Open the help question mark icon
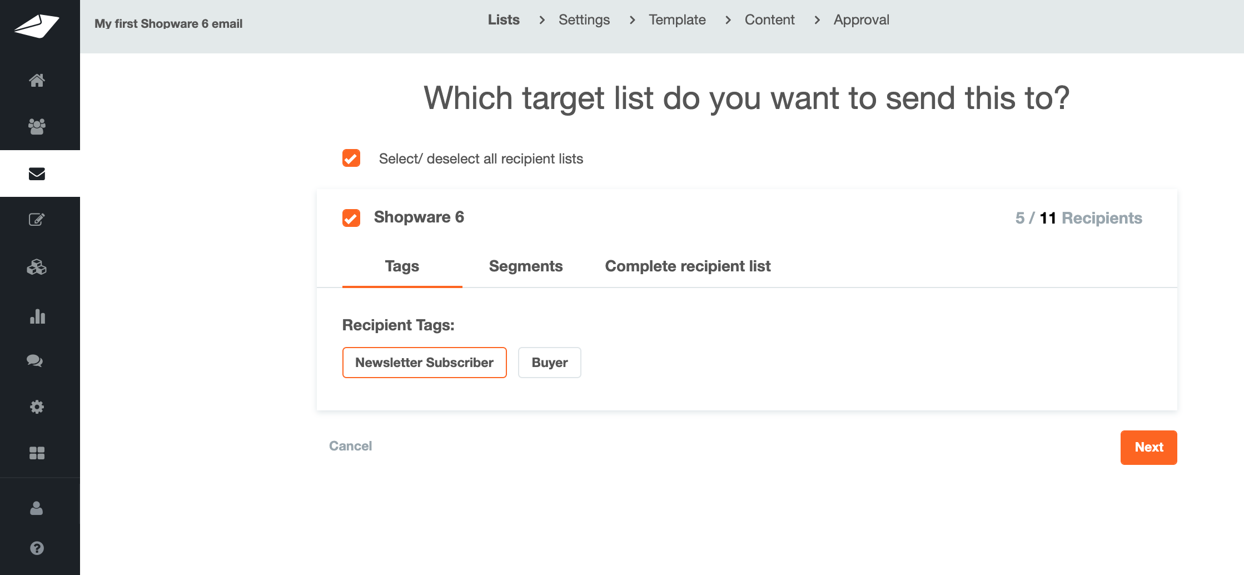 pos(37,548)
